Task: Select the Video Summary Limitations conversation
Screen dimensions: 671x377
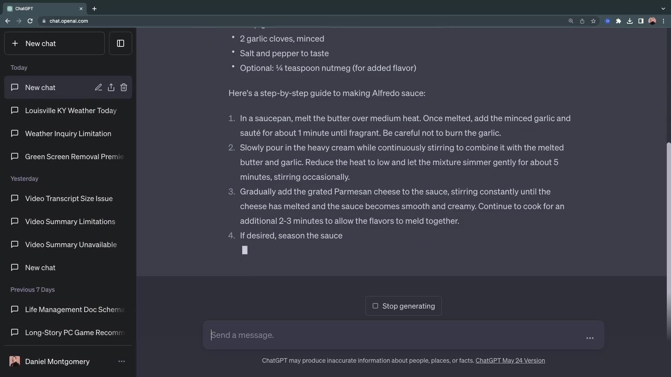Action: (70, 222)
